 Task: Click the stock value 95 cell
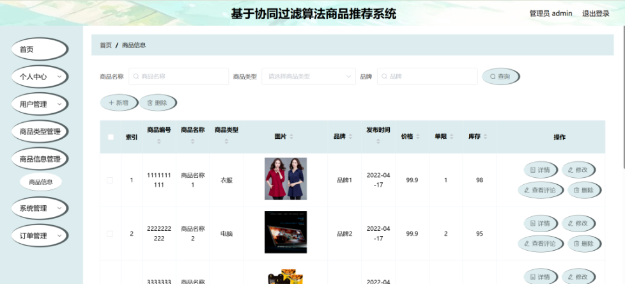[479, 233]
